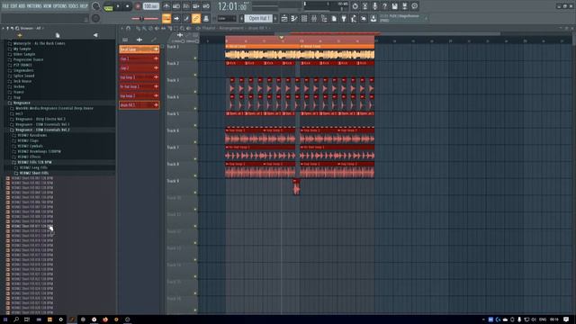Click arrow right of Open Hat pattern
Viewport: 576px width, 324px height.
tap(275, 18)
